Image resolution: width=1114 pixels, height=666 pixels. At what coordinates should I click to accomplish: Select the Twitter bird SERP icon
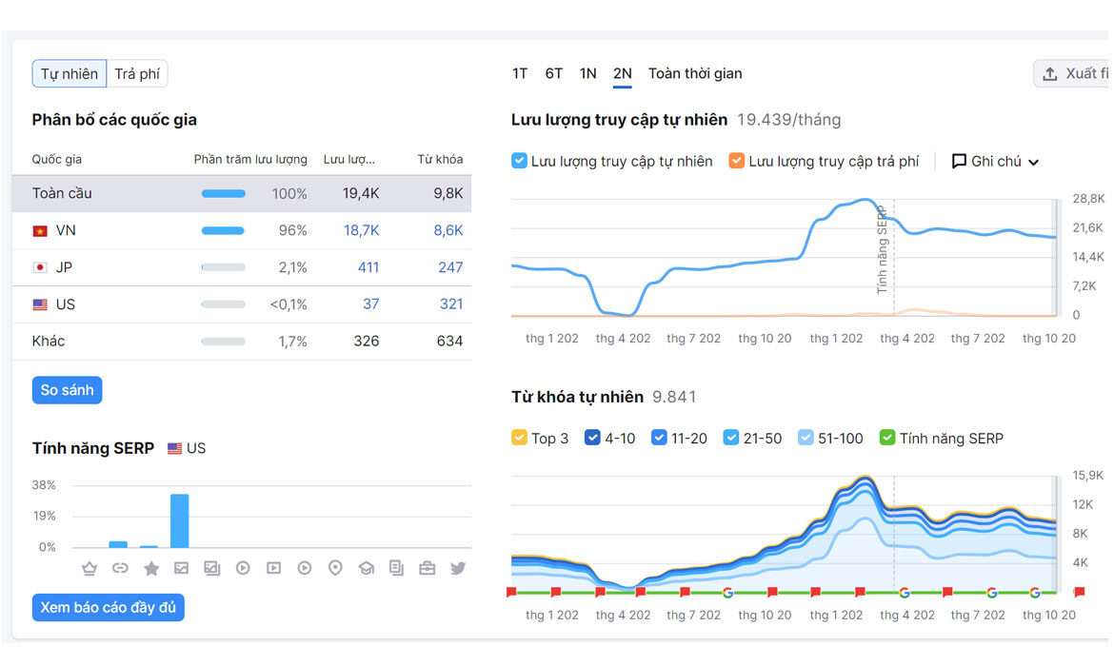(458, 568)
